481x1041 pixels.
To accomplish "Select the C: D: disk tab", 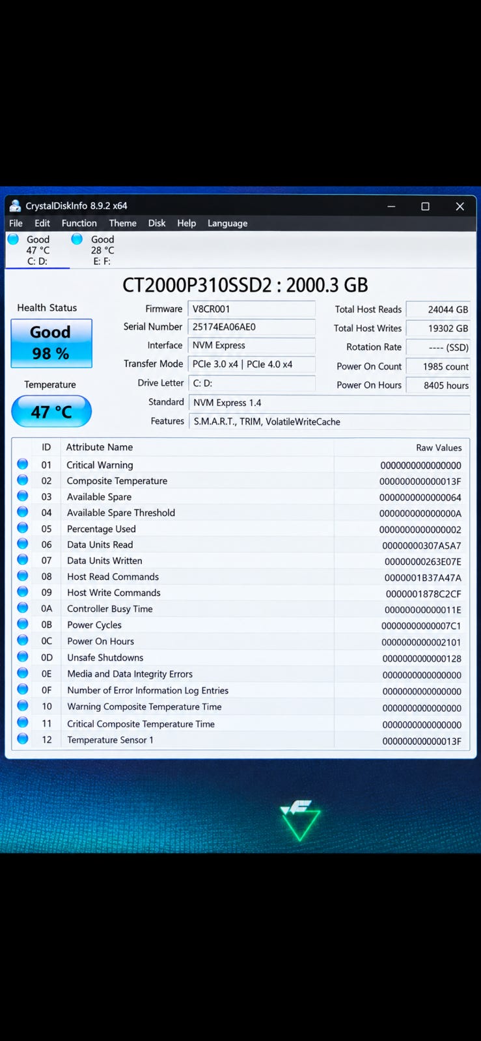I will pos(37,250).
